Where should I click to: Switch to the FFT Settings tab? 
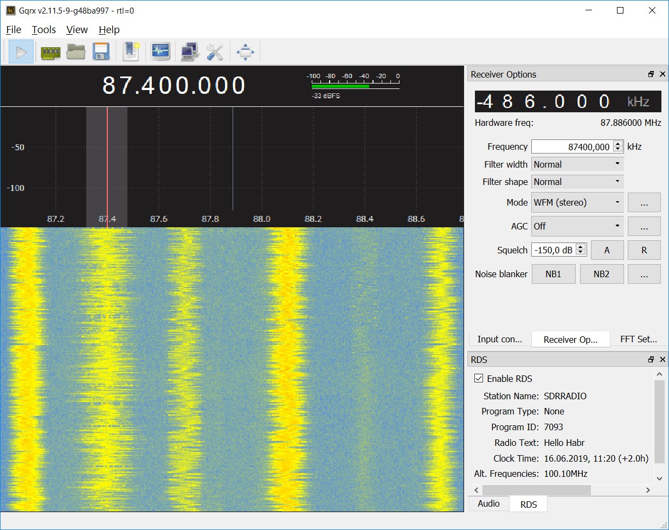[x=639, y=339]
